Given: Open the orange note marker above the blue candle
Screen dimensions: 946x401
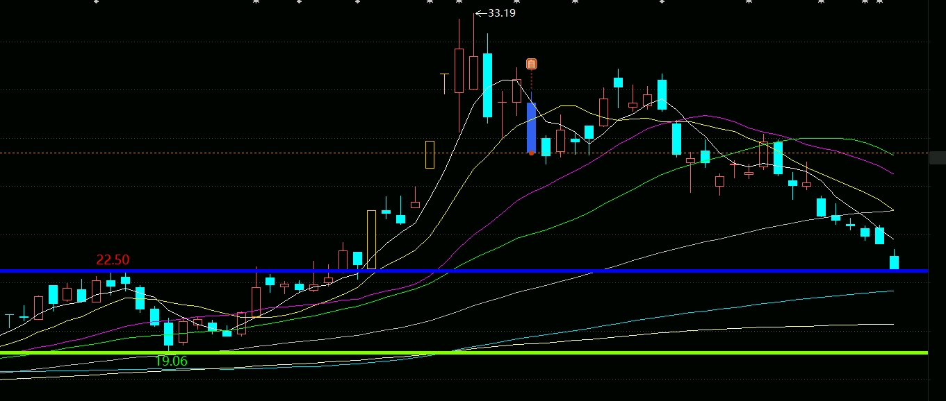Looking at the screenshot, I should pyautogui.click(x=532, y=64).
